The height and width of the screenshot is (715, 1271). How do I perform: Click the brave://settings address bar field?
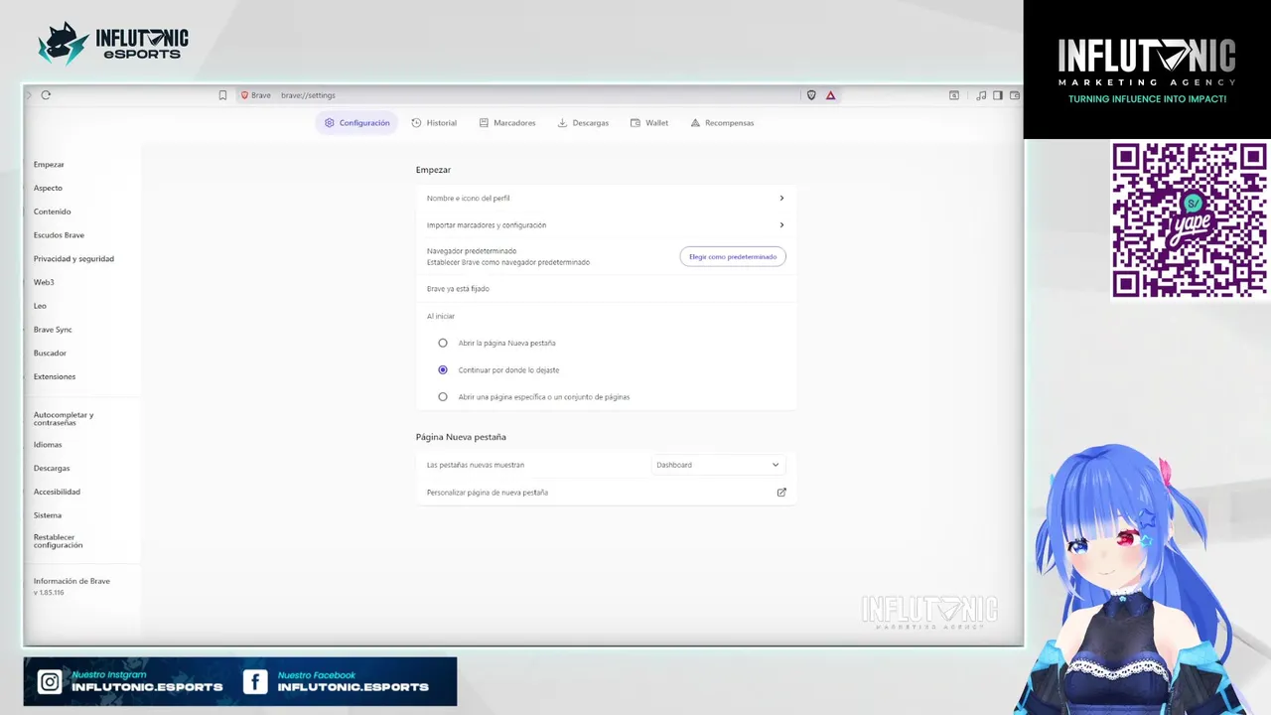(516, 95)
